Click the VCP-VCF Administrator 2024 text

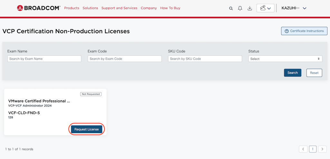click(30, 106)
